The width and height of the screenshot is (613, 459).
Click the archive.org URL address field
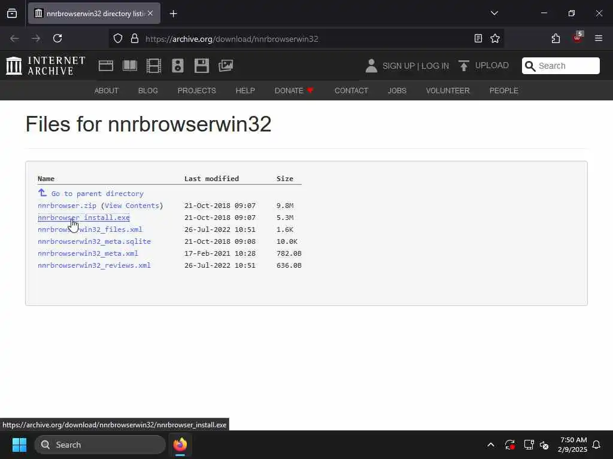[x=305, y=39]
